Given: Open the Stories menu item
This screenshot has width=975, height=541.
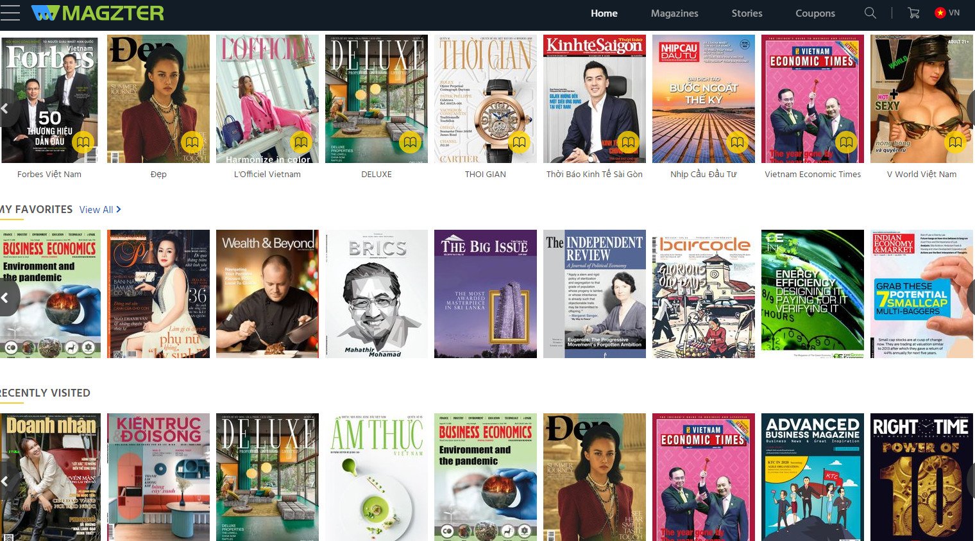Looking at the screenshot, I should (x=747, y=13).
